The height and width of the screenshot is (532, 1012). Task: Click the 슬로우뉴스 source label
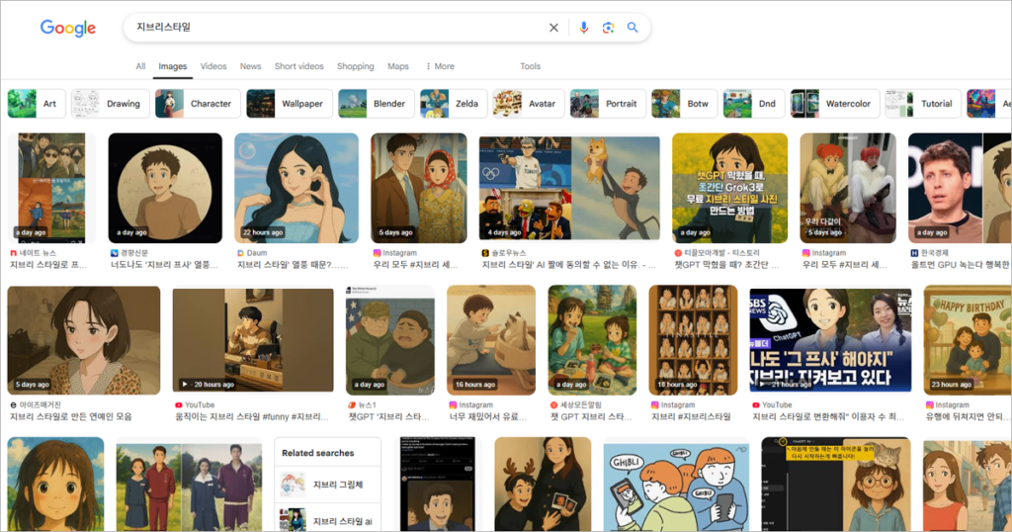509,253
